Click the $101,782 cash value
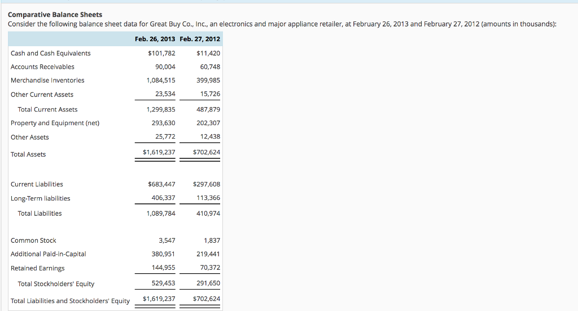 click(x=161, y=53)
